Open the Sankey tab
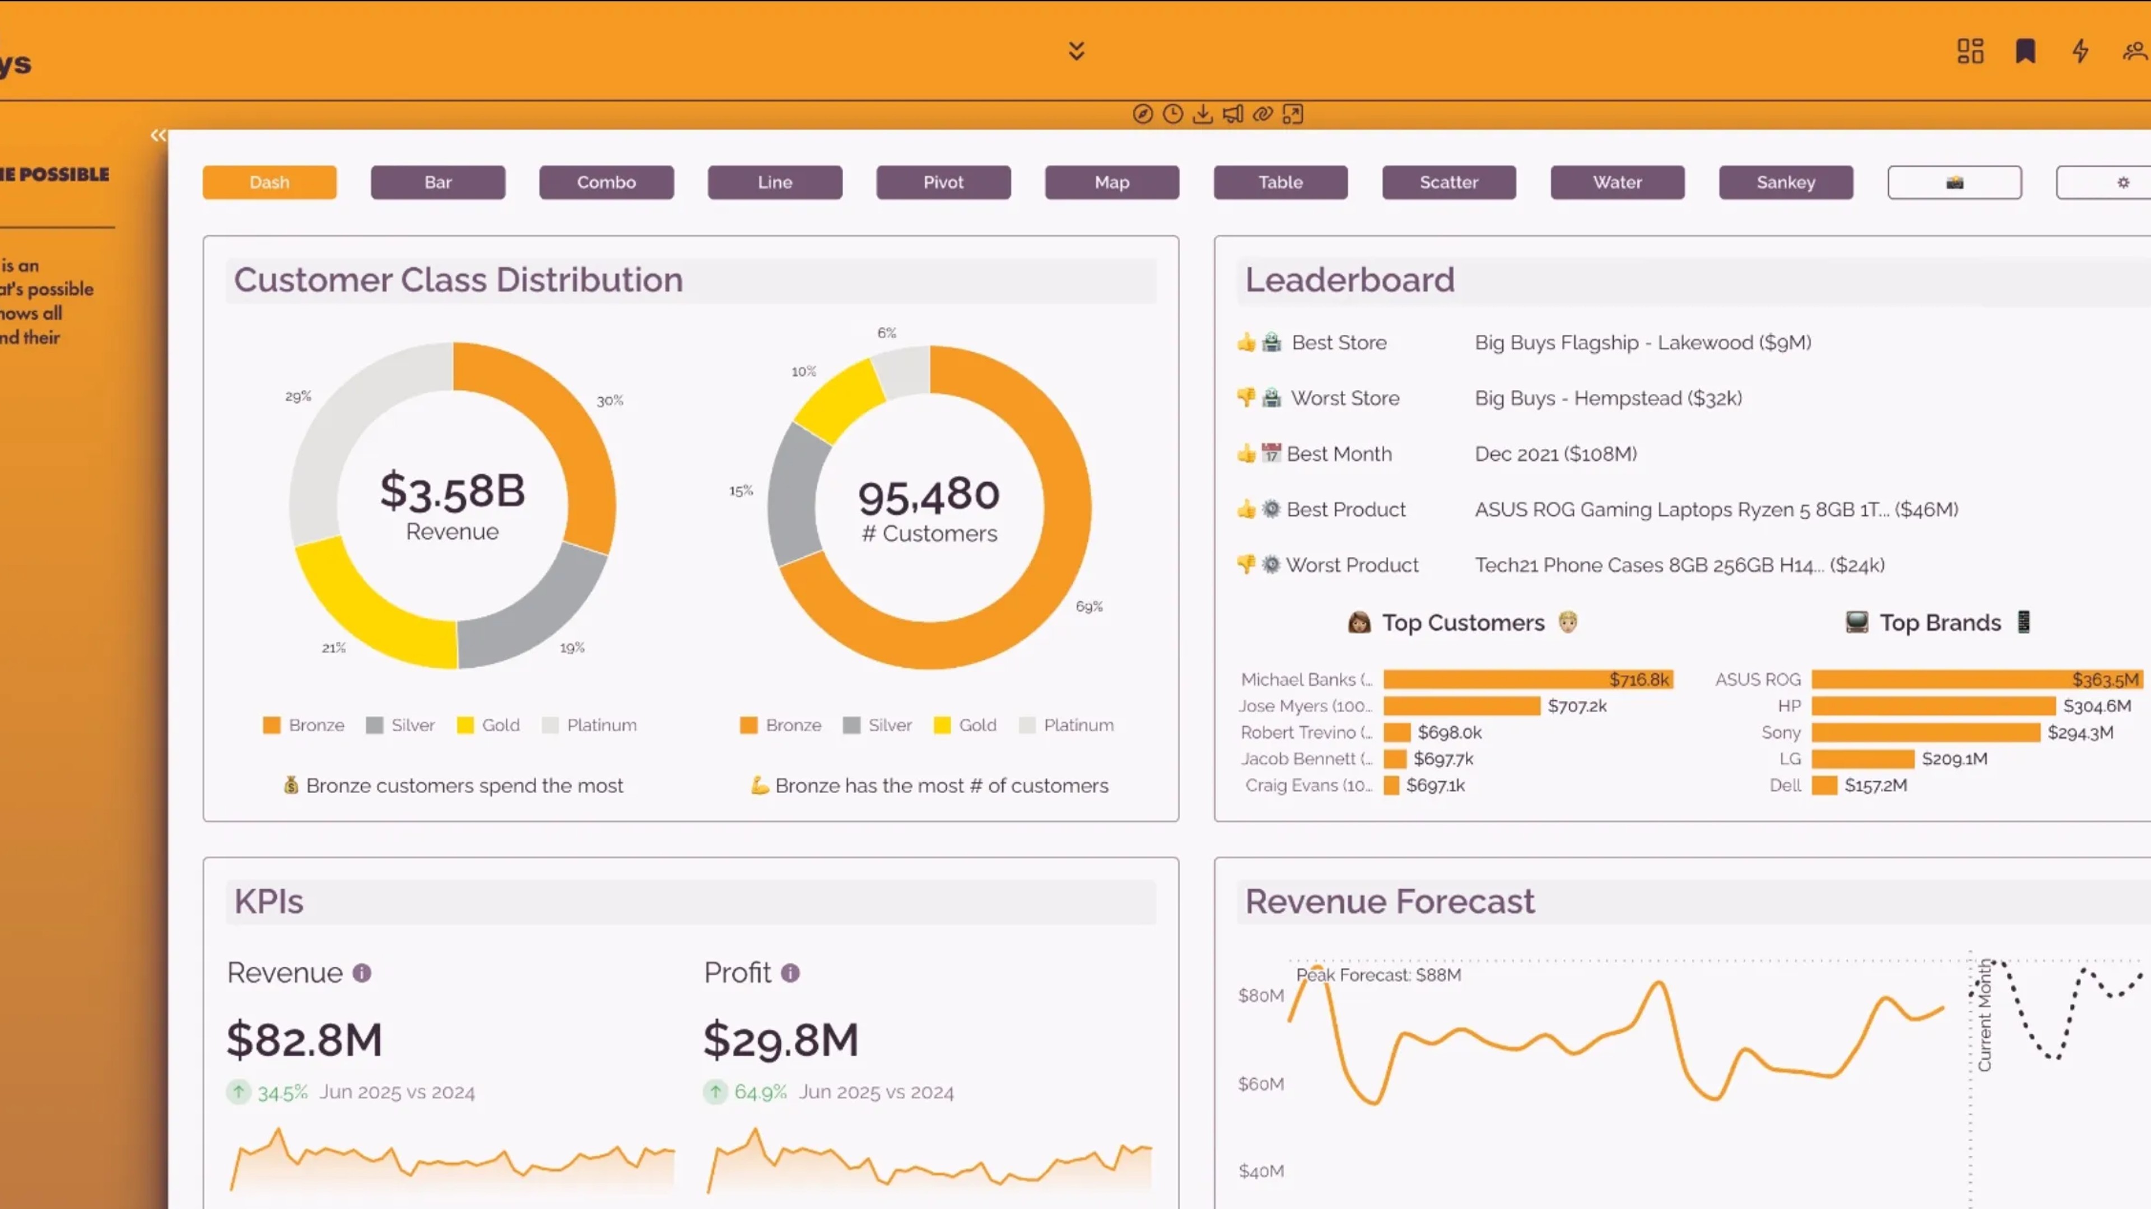The image size is (2151, 1209). 1786,182
